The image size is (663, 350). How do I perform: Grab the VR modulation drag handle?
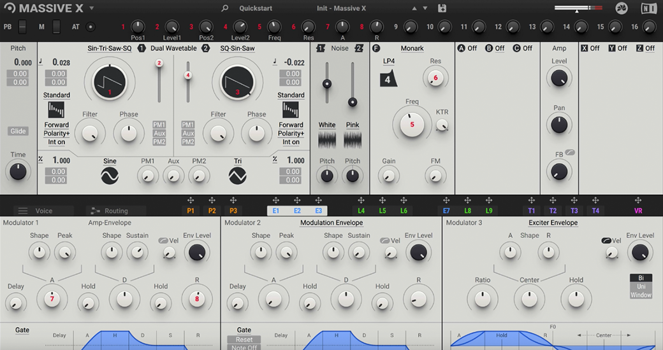tap(638, 200)
